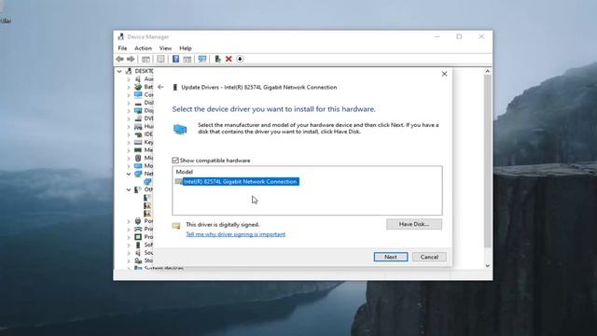Expand the Mice node chevron
Viewport: 597px width, 336px height.
129,158
